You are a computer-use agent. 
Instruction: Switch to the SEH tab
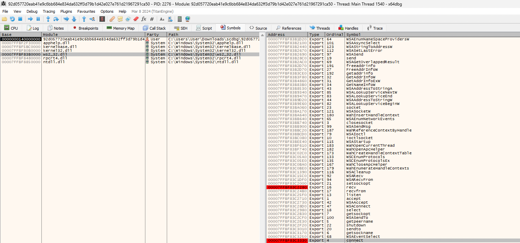(181, 28)
